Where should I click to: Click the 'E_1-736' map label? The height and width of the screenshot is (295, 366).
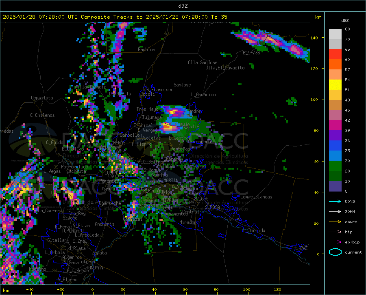coord(251,53)
